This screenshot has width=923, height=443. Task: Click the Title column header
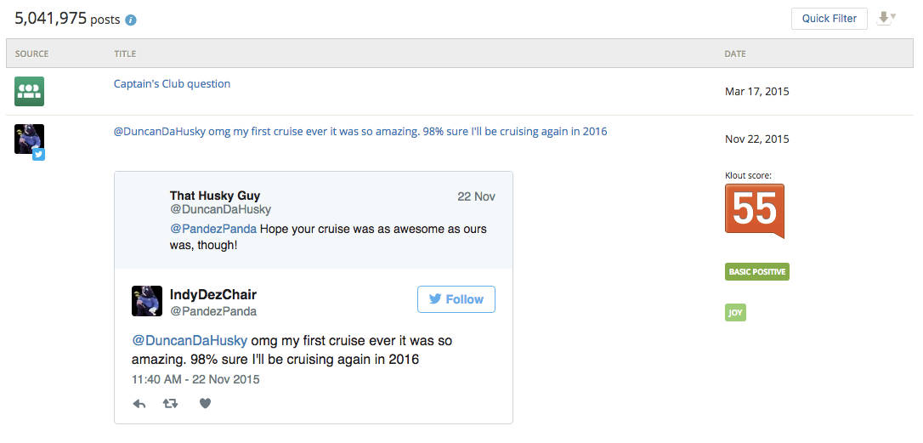point(125,54)
